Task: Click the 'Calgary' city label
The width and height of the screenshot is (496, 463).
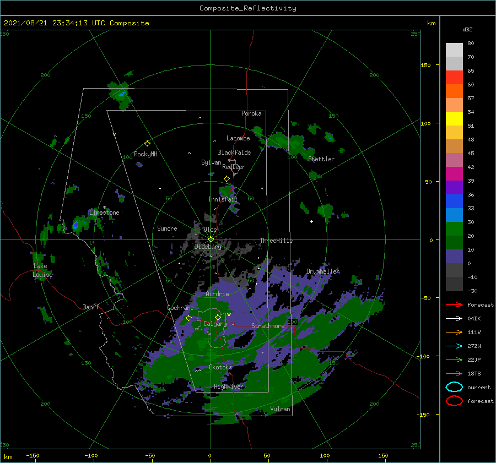Action: point(215,324)
